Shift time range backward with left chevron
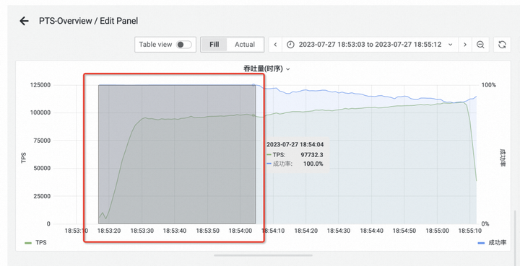The width and height of the screenshot is (520, 266). pos(275,45)
